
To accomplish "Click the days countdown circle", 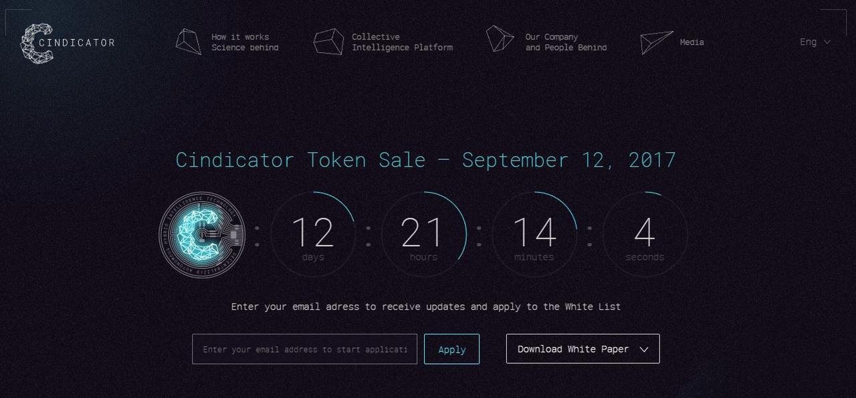I will 313,235.
